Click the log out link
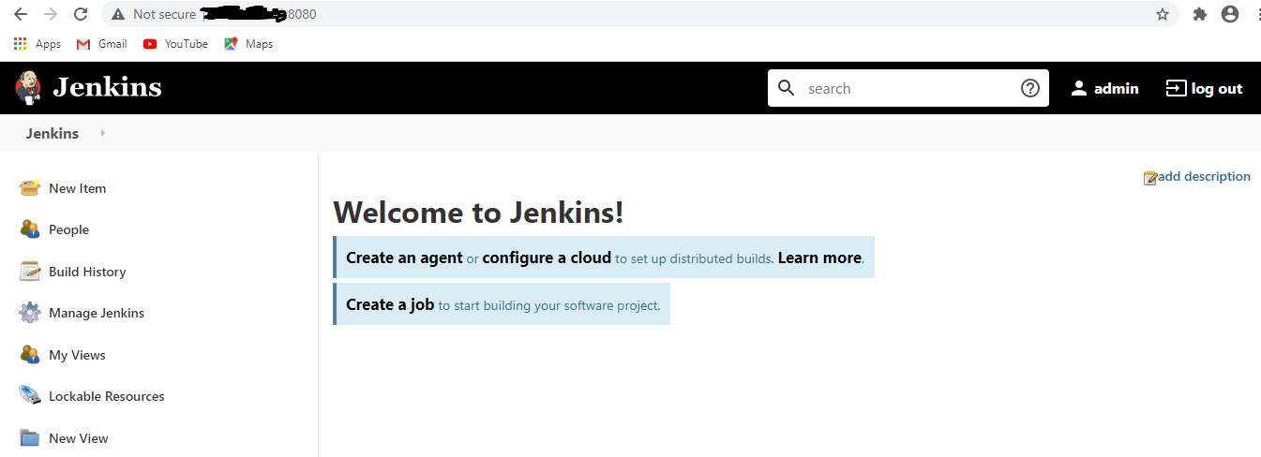The width and height of the screenshot is (1261, 457). (1217, 88)
